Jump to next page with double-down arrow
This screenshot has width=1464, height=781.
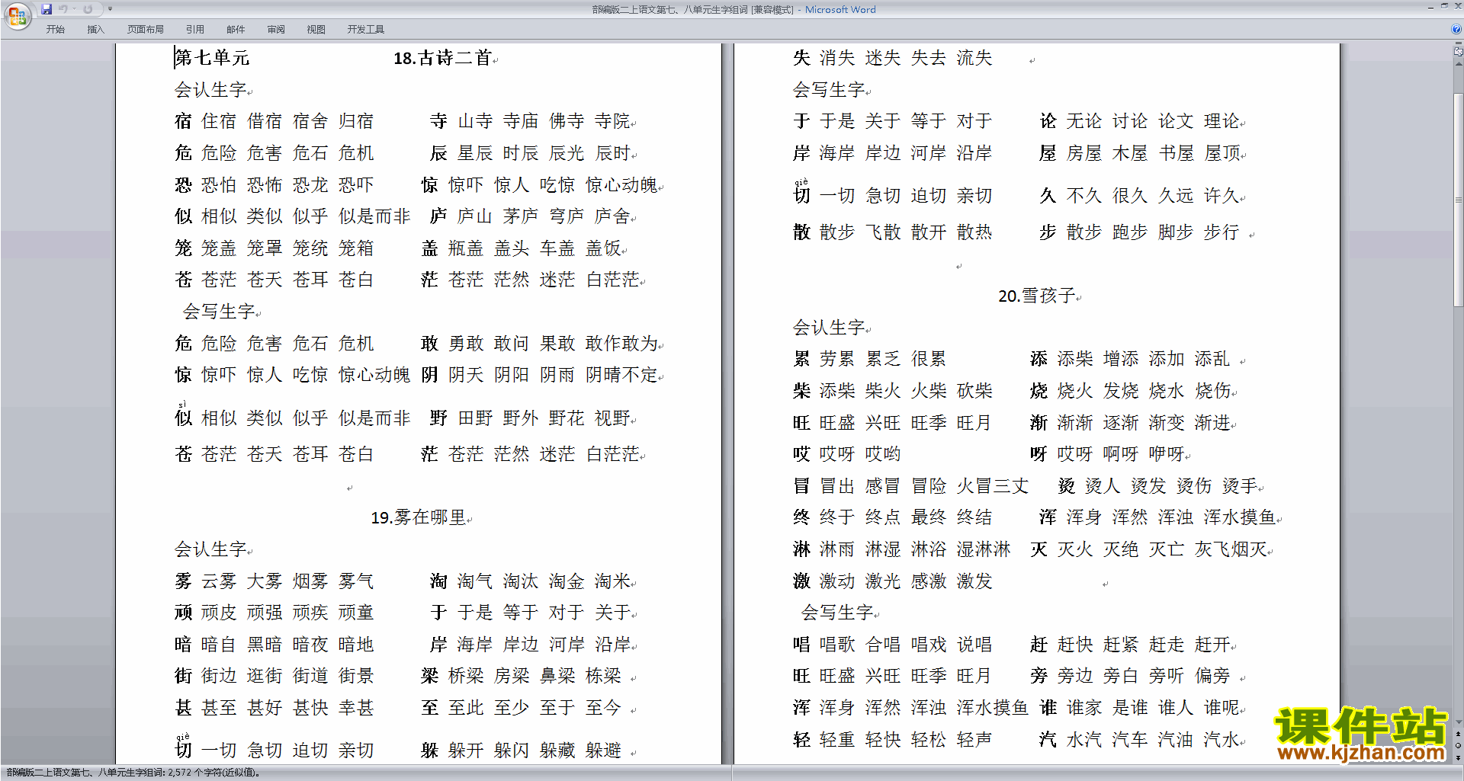tap(1459, 757)
